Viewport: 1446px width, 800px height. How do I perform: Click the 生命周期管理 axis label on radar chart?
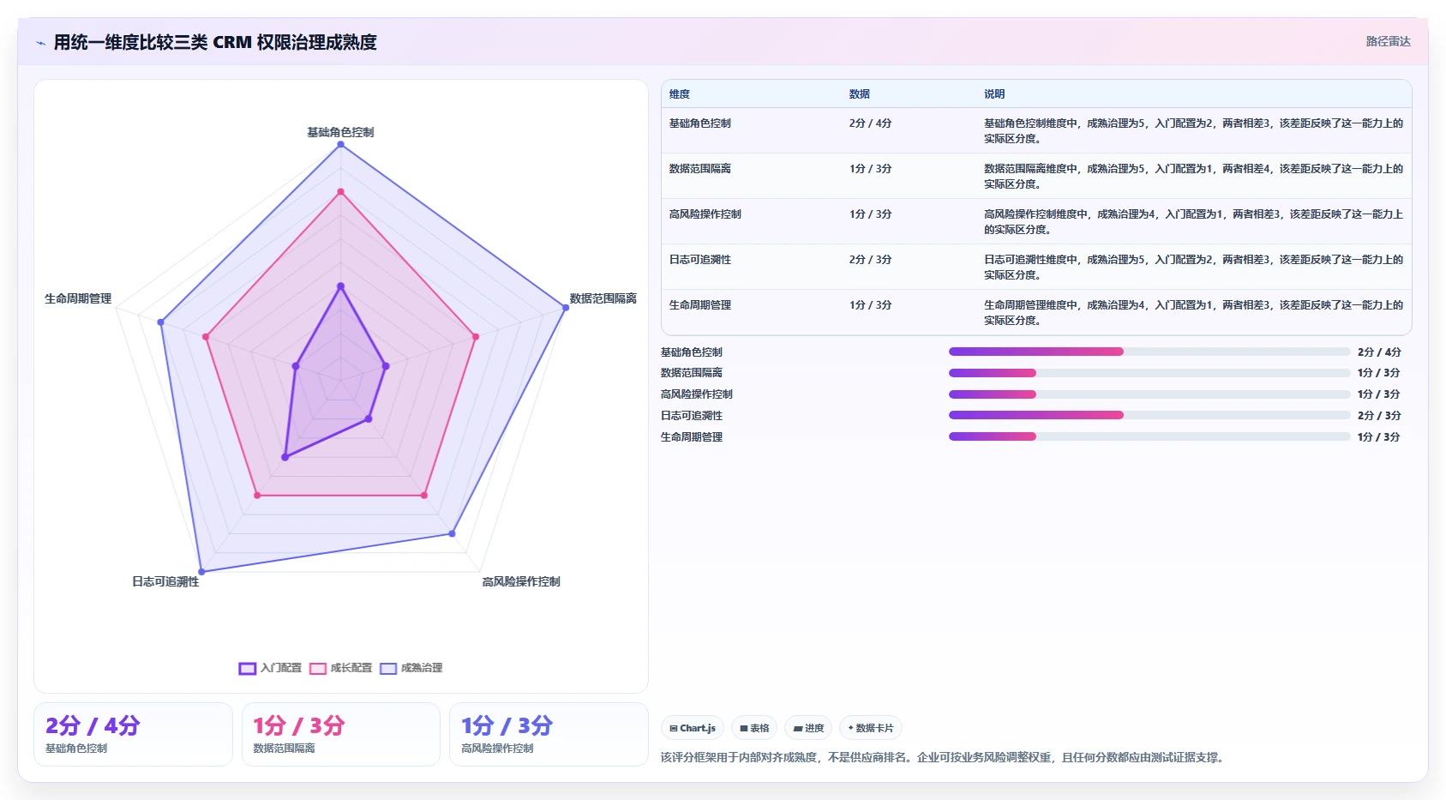click(78, 298)
